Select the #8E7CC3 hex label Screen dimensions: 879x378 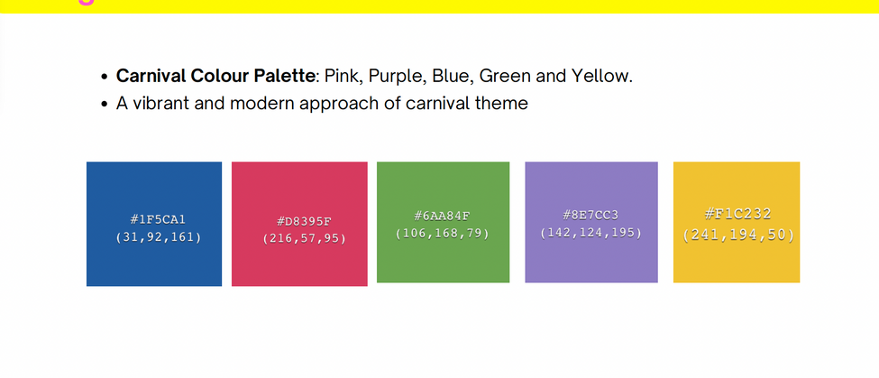click(591, 215)
